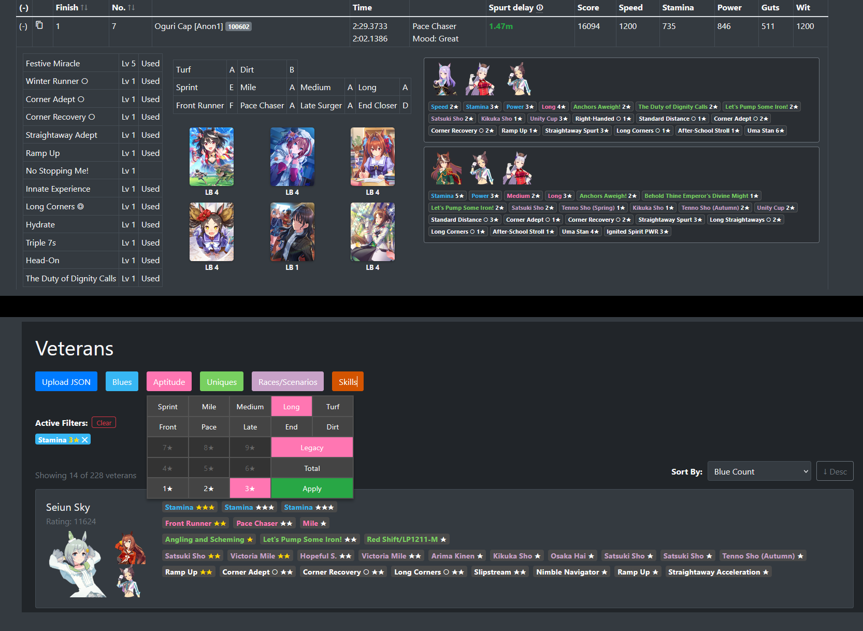Screen dimensions: 863x631
Task: Select dark-haired character in upper legacy panel
Action: (519, 79)
